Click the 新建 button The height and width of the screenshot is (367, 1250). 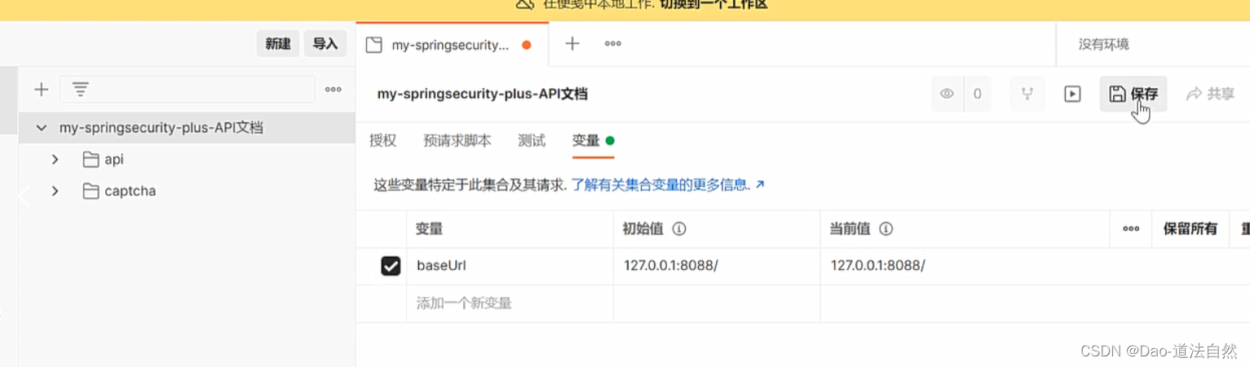(x=278, y=44)
